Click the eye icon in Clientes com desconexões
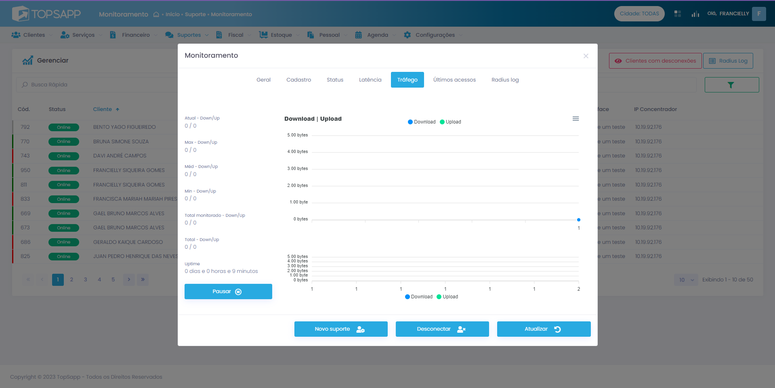Image resolution: width=775 pixels, height=388 pixels. click(618, 61)
